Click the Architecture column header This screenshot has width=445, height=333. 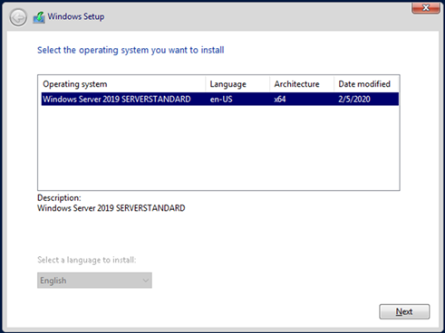302,84
